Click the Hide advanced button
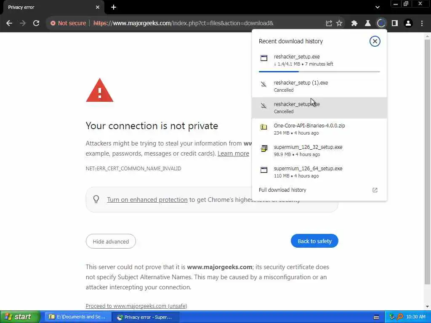 (x=111, y=241)
